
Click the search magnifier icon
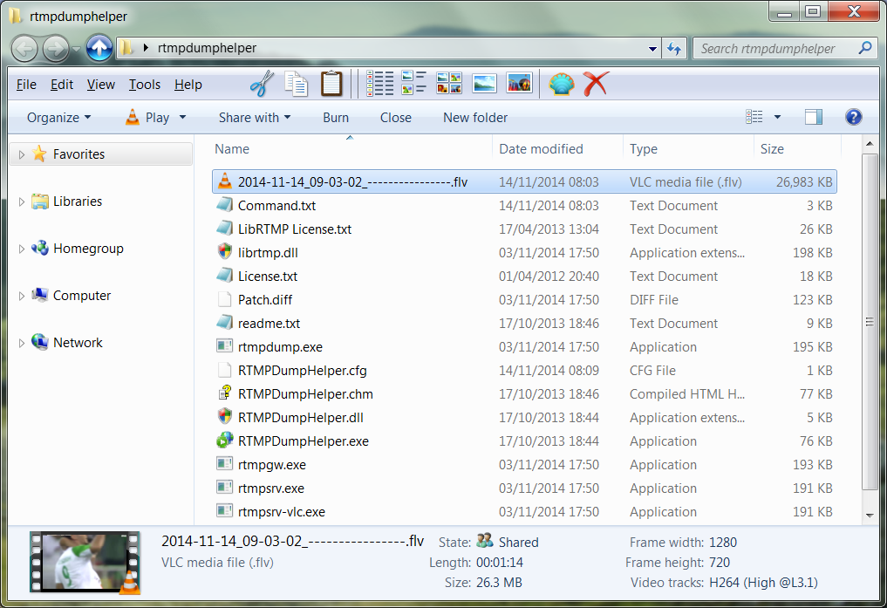click(x=865, y=48)
